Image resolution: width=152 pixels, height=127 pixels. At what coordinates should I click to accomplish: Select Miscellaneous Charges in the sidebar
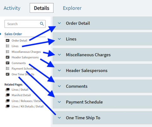pos(26,52)
